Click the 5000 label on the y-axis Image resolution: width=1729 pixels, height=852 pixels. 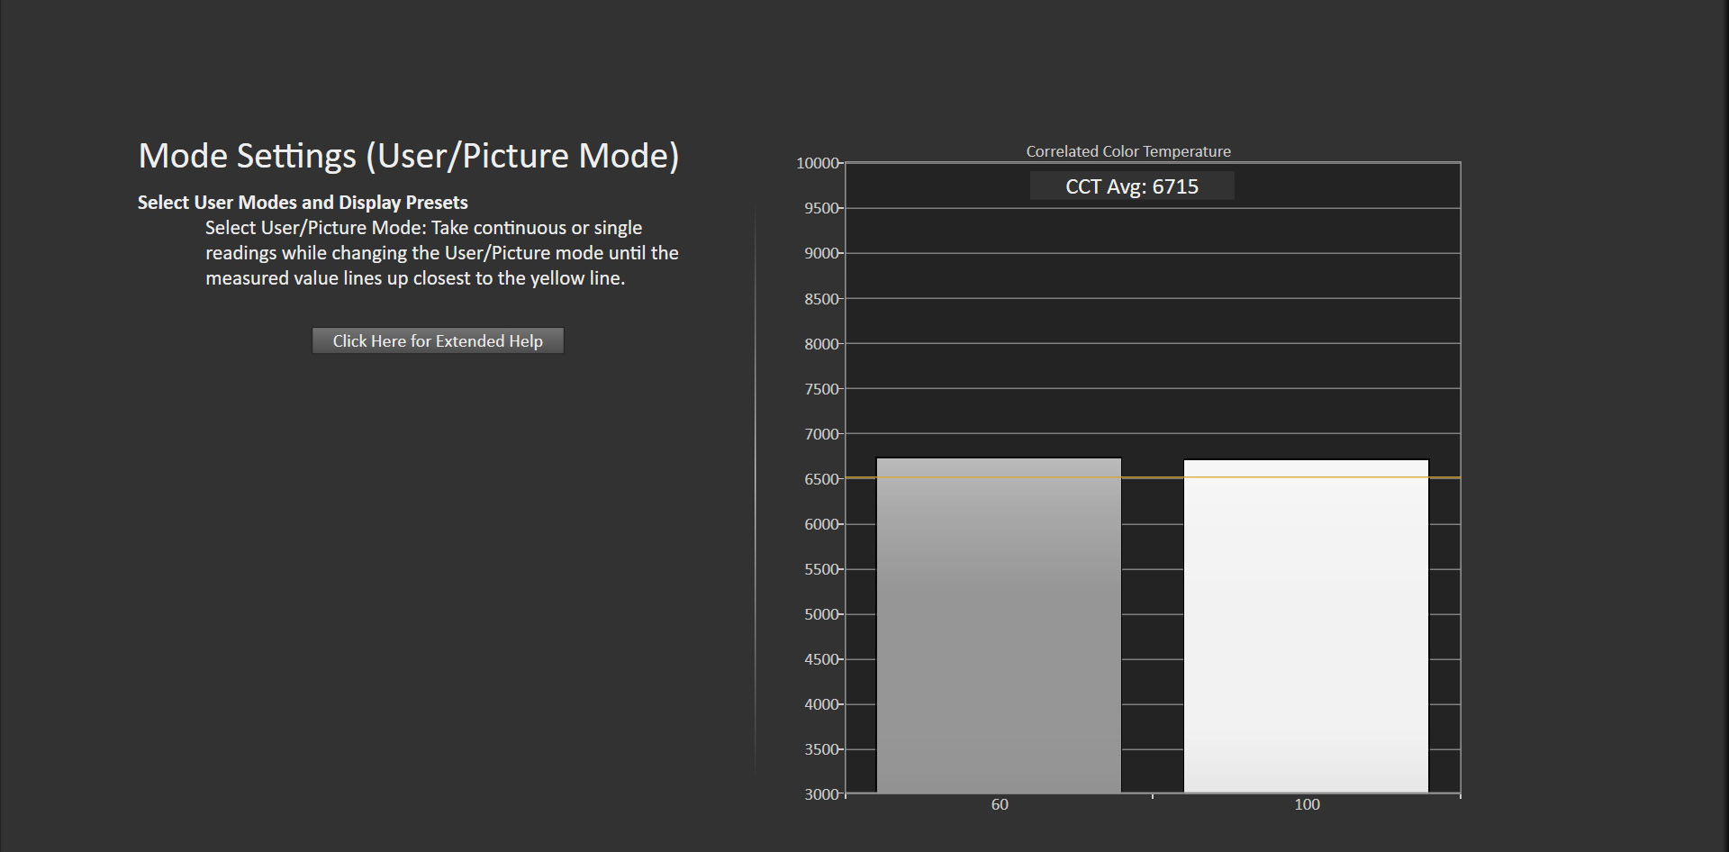point(821,614)
